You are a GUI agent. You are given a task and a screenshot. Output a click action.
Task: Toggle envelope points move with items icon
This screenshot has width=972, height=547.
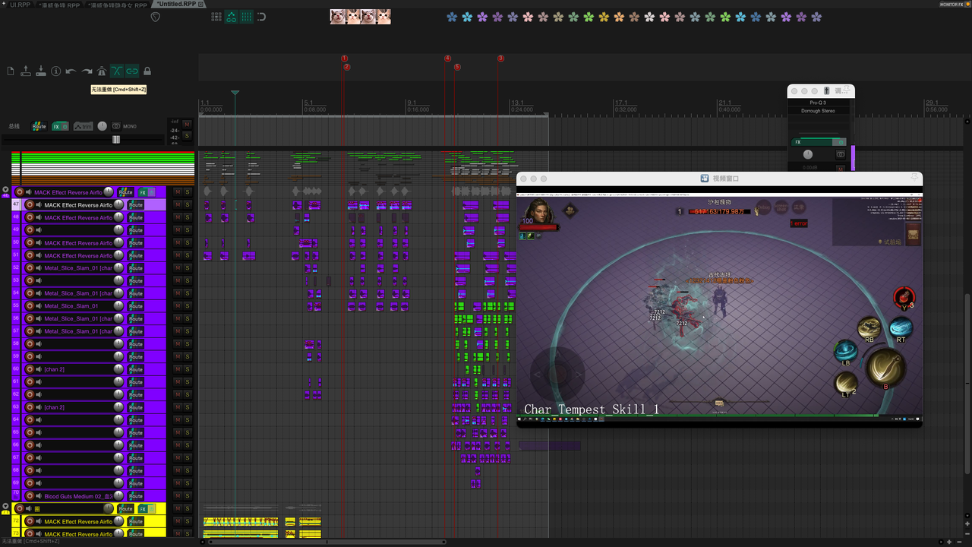tap(231, 17)
